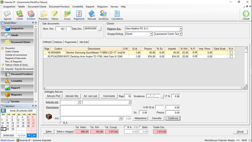This screenshot has height=142, width=252.
Task: Open the Contabilità menu
Action: point(78,7)
